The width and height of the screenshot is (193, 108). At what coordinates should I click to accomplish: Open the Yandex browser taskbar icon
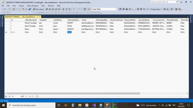point(87,105)
